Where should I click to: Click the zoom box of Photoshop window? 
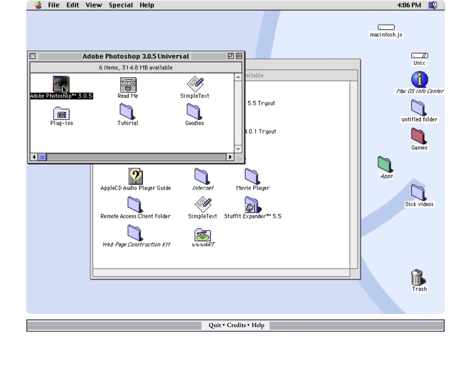click(231, 56)
